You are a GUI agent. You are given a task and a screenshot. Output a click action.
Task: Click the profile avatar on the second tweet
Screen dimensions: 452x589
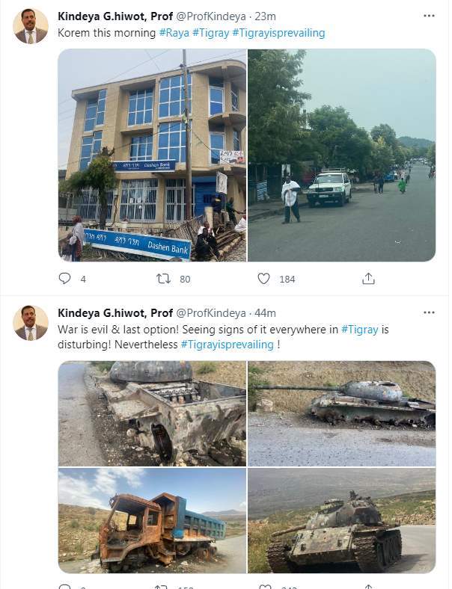point(31,323)
